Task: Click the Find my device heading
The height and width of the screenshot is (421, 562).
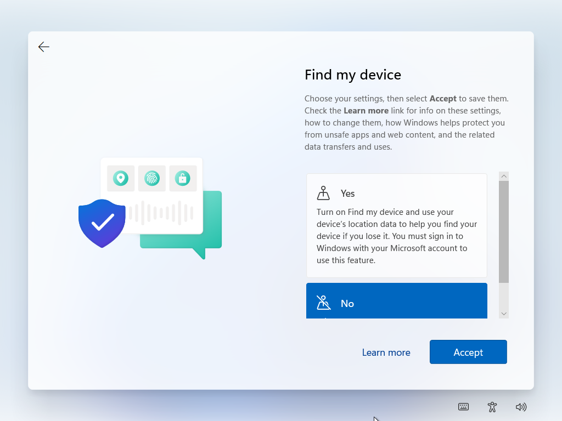Action: [353, 75]
